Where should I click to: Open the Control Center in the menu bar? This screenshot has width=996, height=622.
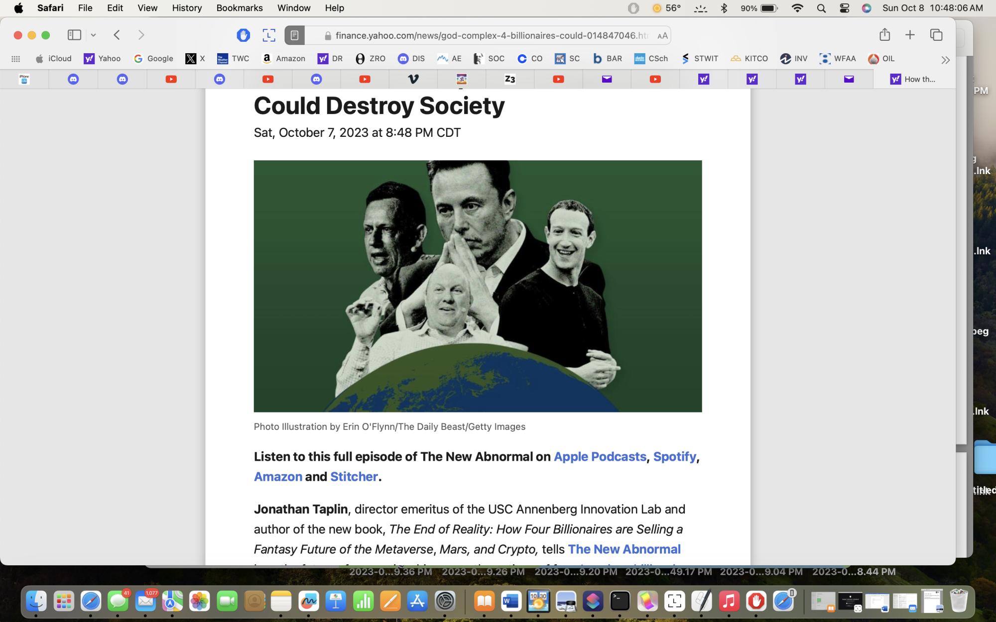pos(844,8)
